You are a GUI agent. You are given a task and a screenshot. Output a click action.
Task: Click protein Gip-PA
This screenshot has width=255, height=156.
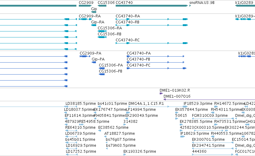click(x=98, y=59)
